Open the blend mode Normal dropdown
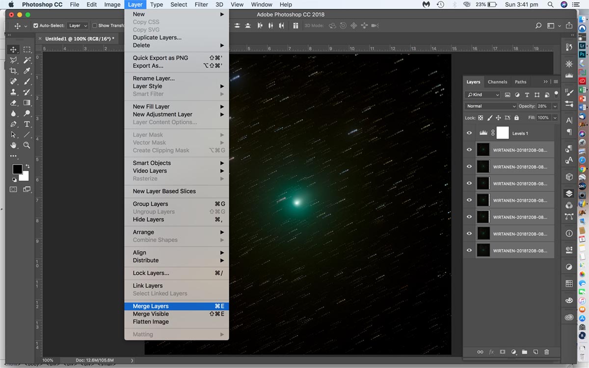Image resolution: width=589 pixels, height=368 pixels. [x=490, y=106]
